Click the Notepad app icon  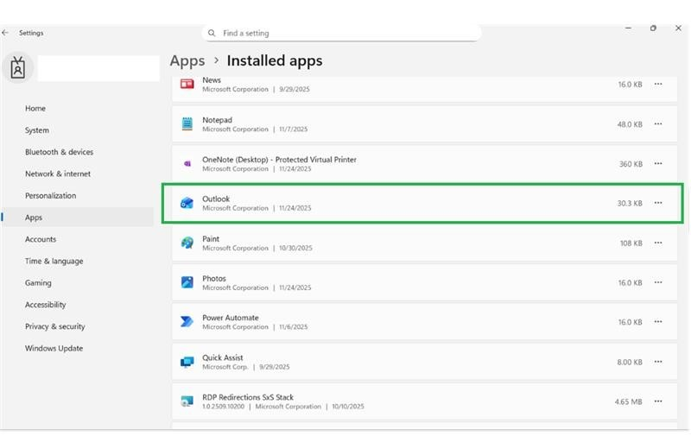coord(187,124)
